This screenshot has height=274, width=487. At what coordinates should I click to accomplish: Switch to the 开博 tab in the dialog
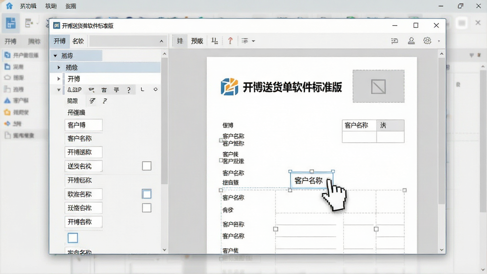tap(59, 41)
